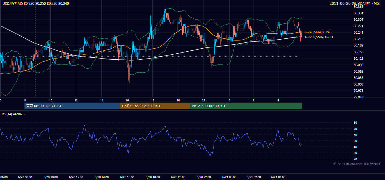Click price level 80.122 on axis
The image size is (385, 180).
(x=358, y=58)
